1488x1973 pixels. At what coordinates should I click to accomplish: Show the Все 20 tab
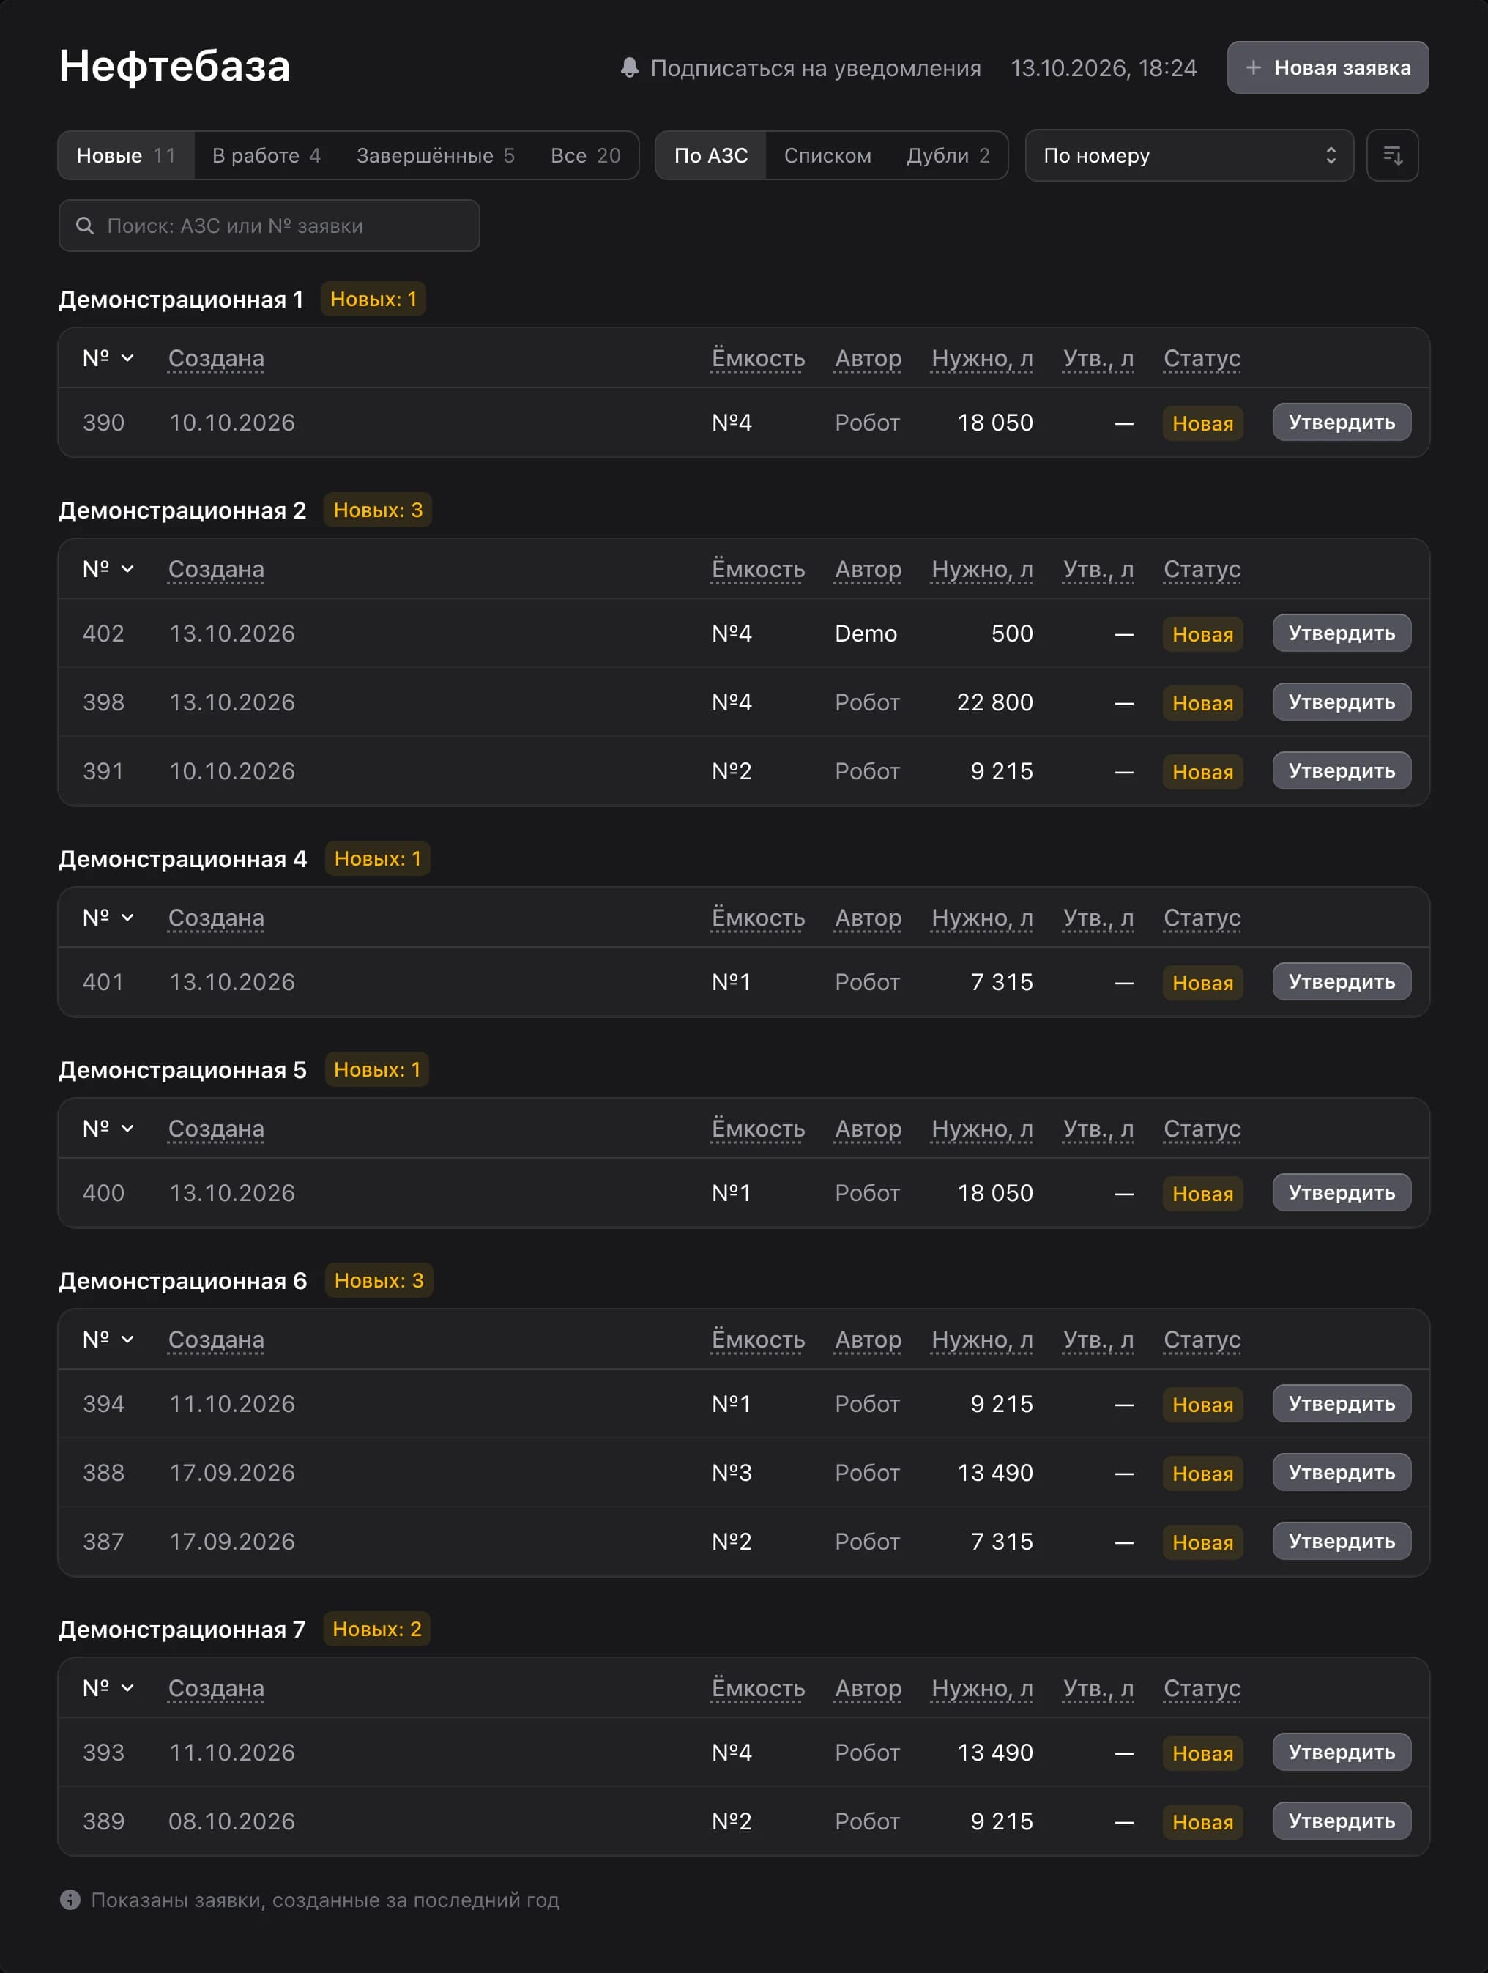(x=585, y=156)
